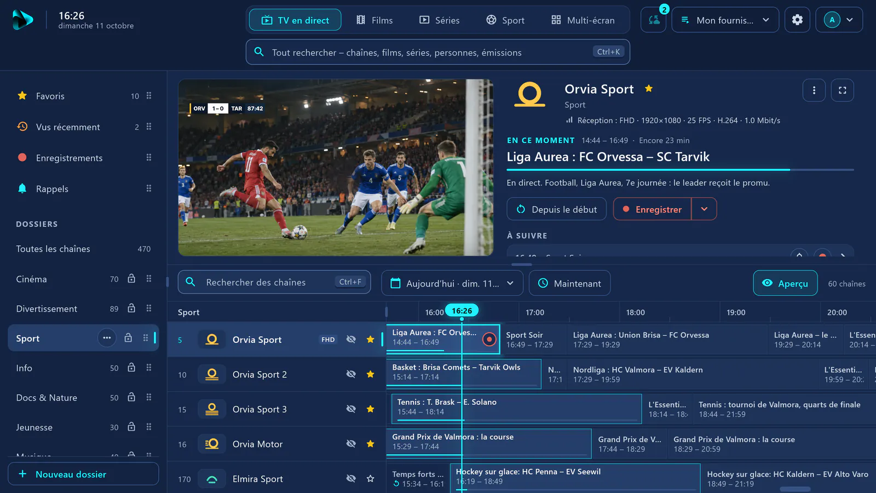Click the Orvia Sport 2 channel logo

coord(212,375)
